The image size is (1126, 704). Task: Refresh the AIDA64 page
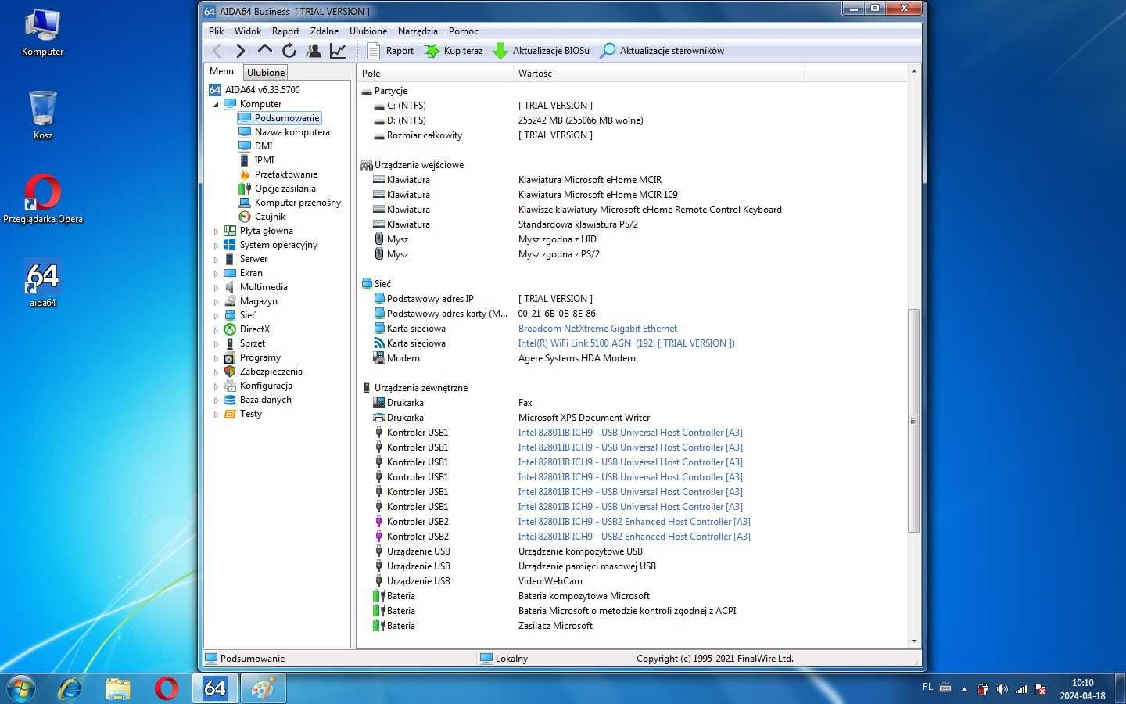289,51
